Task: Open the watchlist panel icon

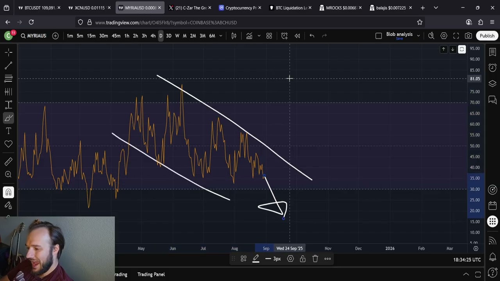Action: point(493,52)
